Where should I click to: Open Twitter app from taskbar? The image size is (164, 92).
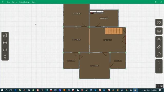click(x=95, y=90)
